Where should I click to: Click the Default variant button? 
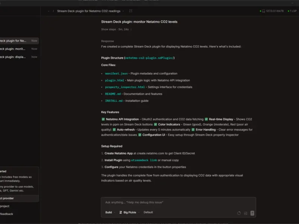[x=148, y=212]
